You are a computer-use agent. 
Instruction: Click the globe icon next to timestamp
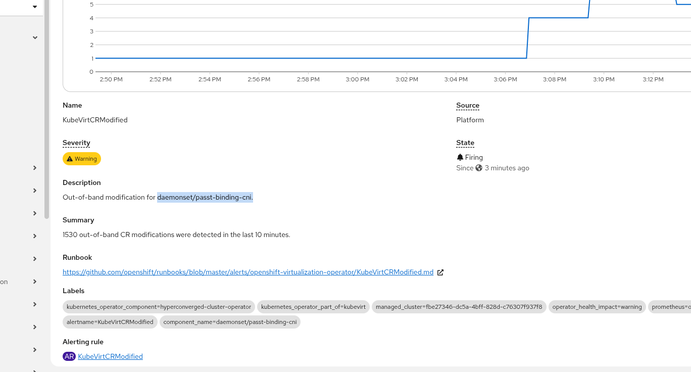coord(479,168)
